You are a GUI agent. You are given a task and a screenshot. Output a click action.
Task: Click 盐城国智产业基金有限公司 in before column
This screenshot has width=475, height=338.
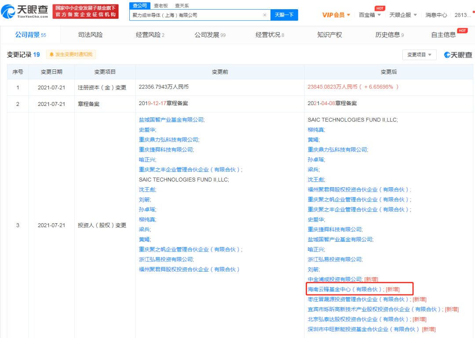172,120
